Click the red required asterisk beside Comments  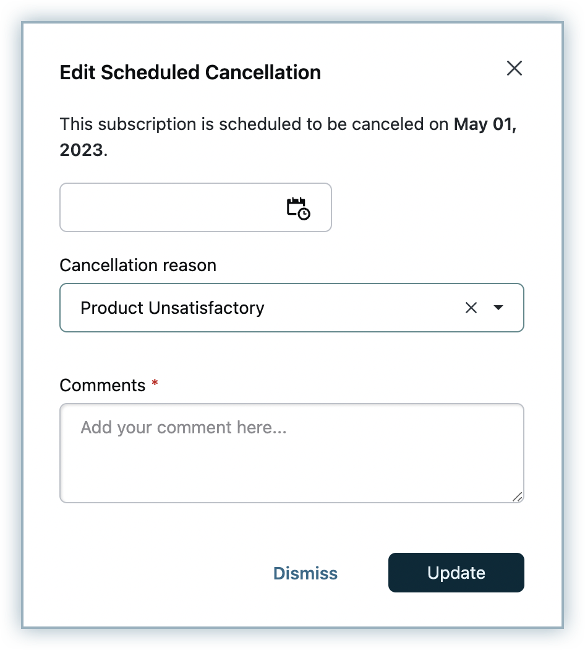click(x=155, y=384)
